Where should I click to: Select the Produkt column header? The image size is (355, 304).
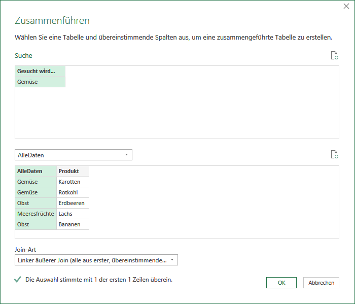click(x=73, y=171)
